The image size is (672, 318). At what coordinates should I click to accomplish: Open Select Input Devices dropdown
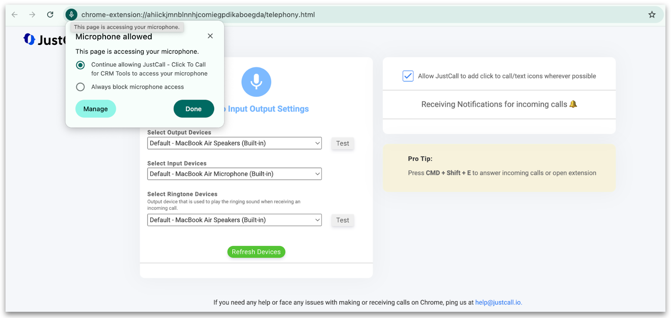(234, 174)
